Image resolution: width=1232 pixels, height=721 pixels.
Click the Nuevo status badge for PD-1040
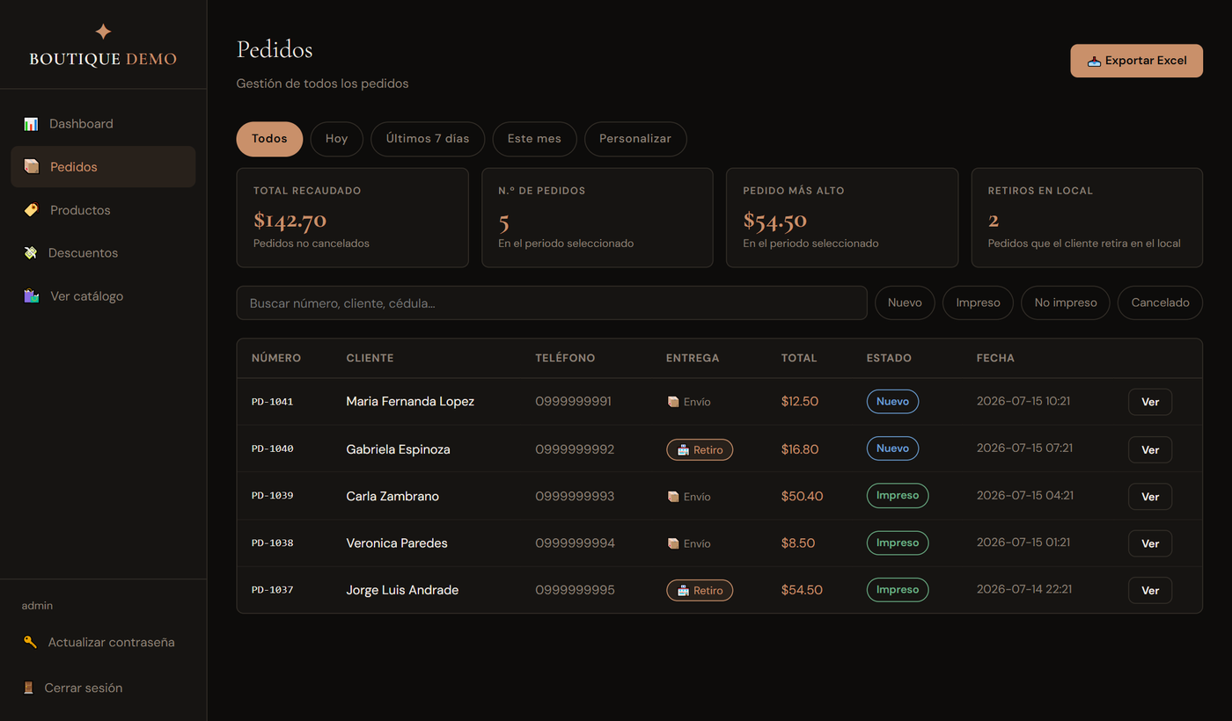pos(892,448)
